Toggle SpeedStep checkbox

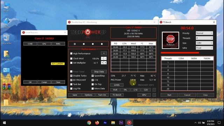[92, 76]
